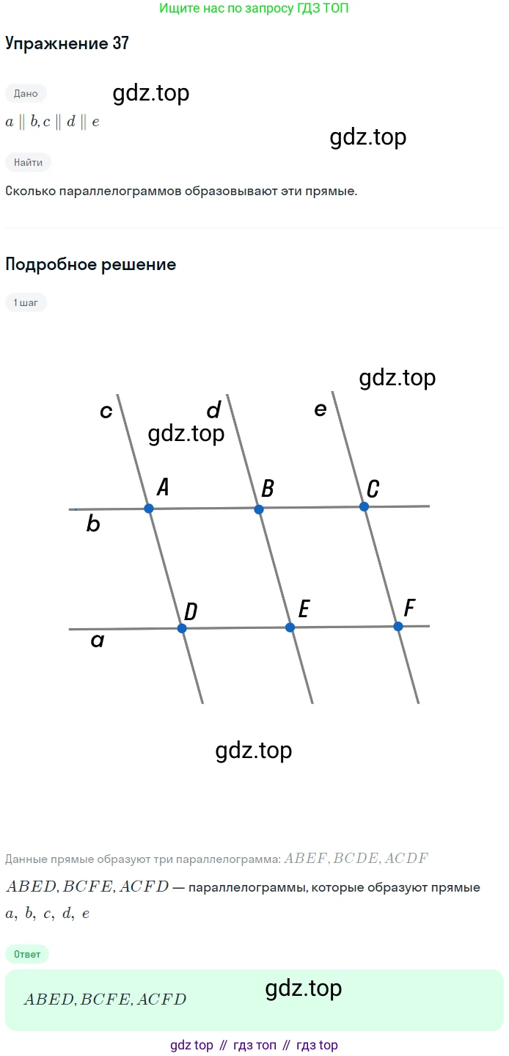Click blue point D on the diagram

182,628
